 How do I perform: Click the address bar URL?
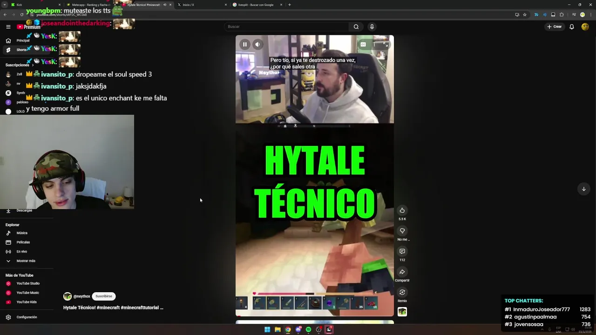61,15
